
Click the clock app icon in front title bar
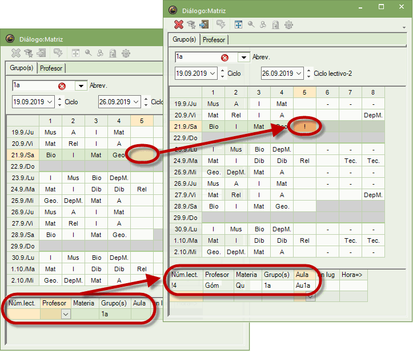click(173, 10)
